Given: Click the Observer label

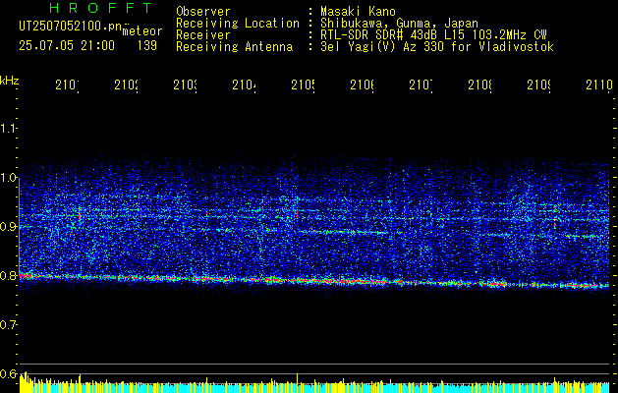Looking at the screenshot, I should click(203, 12).
